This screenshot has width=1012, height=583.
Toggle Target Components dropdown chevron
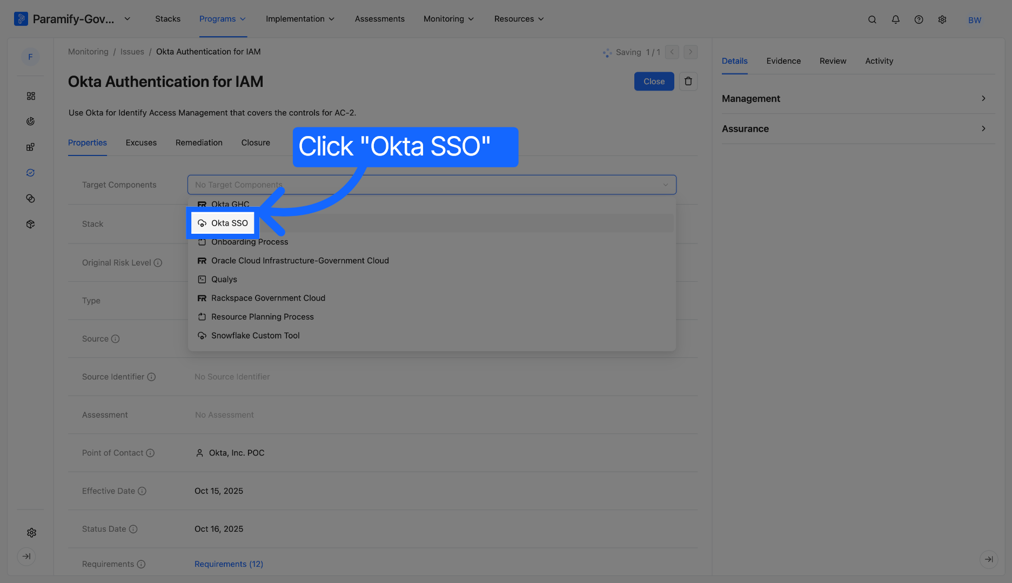[666, 185]
